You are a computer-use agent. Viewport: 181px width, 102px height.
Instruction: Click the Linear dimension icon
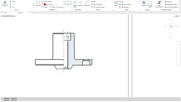tap(43, 7)
